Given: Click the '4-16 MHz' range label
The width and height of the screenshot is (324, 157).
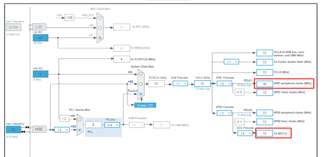Looking at the screenshot, I should [12, 137].
